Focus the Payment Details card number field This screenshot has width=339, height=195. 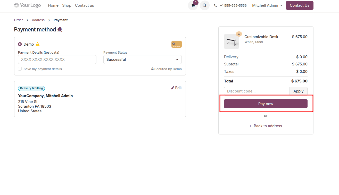click(x=57, y=60)
